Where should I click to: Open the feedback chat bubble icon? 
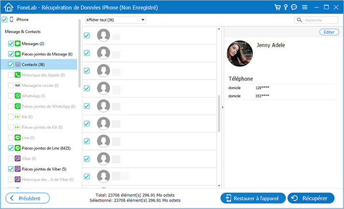pos(294,7)
